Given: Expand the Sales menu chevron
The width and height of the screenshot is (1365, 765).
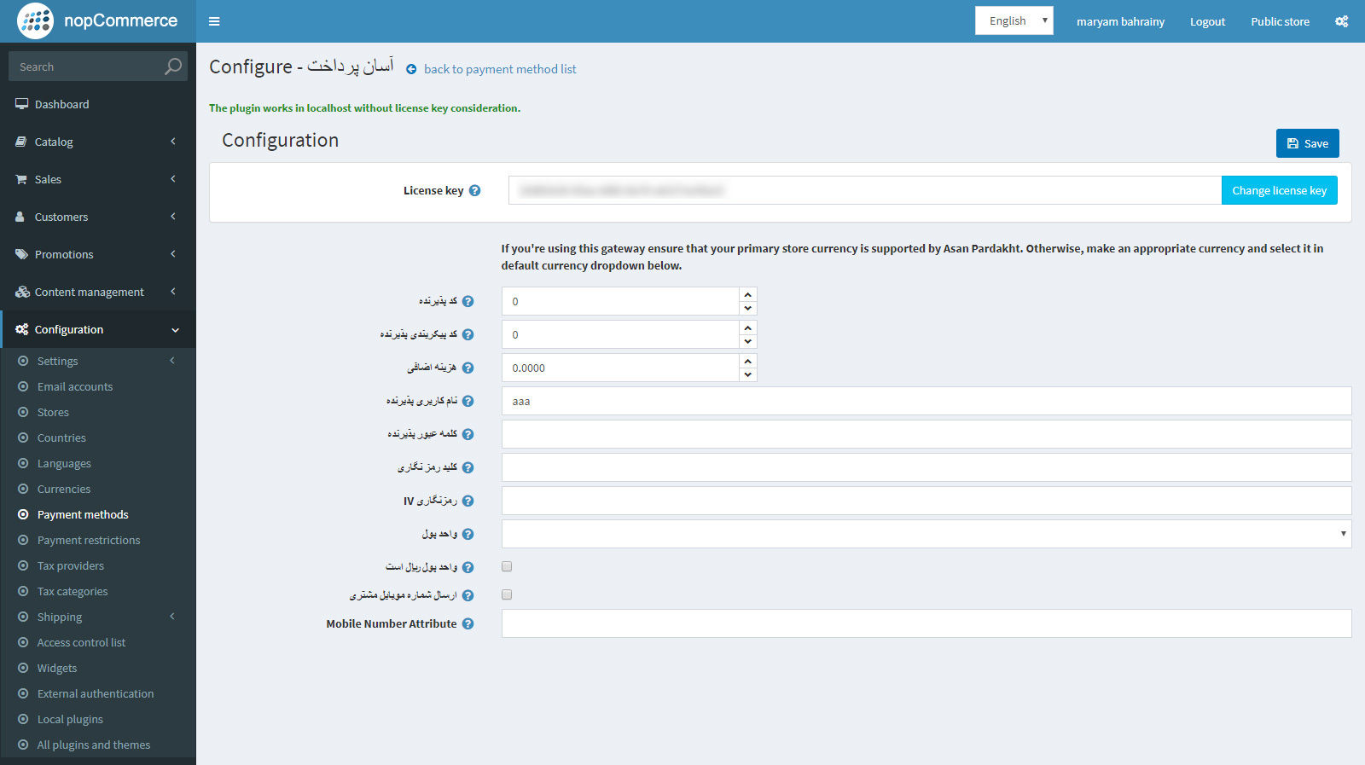Looking at the screenshot, I should pos(173,179).
